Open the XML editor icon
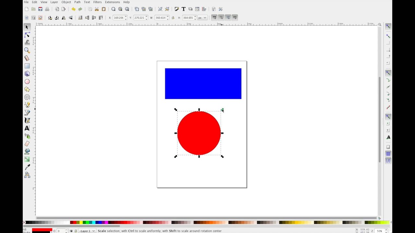Image resolution: width=415 pixels, height=233 pixels. click(x=197, y=9)
